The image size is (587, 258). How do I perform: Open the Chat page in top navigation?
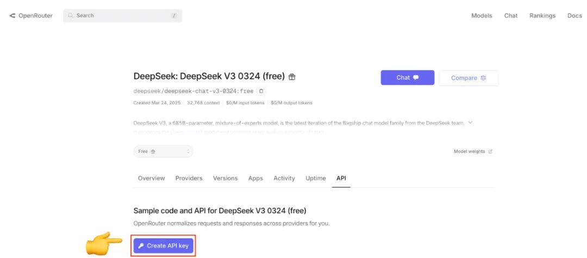(x=510, y=16)
